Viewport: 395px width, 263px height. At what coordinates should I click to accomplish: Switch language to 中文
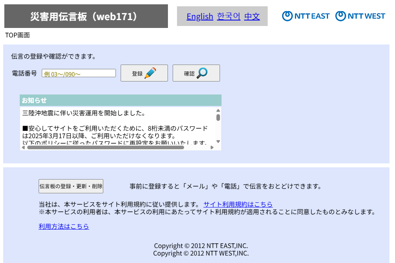click(x=252, y=17)
